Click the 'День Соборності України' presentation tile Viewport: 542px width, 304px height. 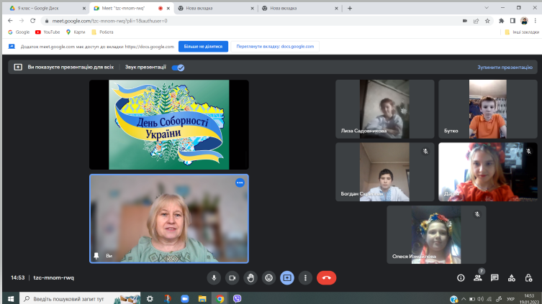pos(169,124)
